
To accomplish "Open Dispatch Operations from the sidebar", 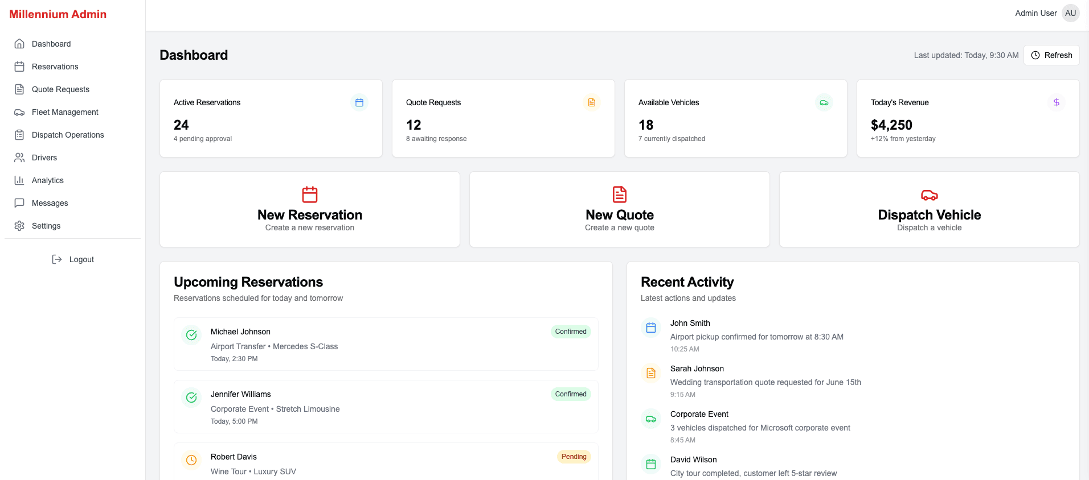I will (68, 135).
